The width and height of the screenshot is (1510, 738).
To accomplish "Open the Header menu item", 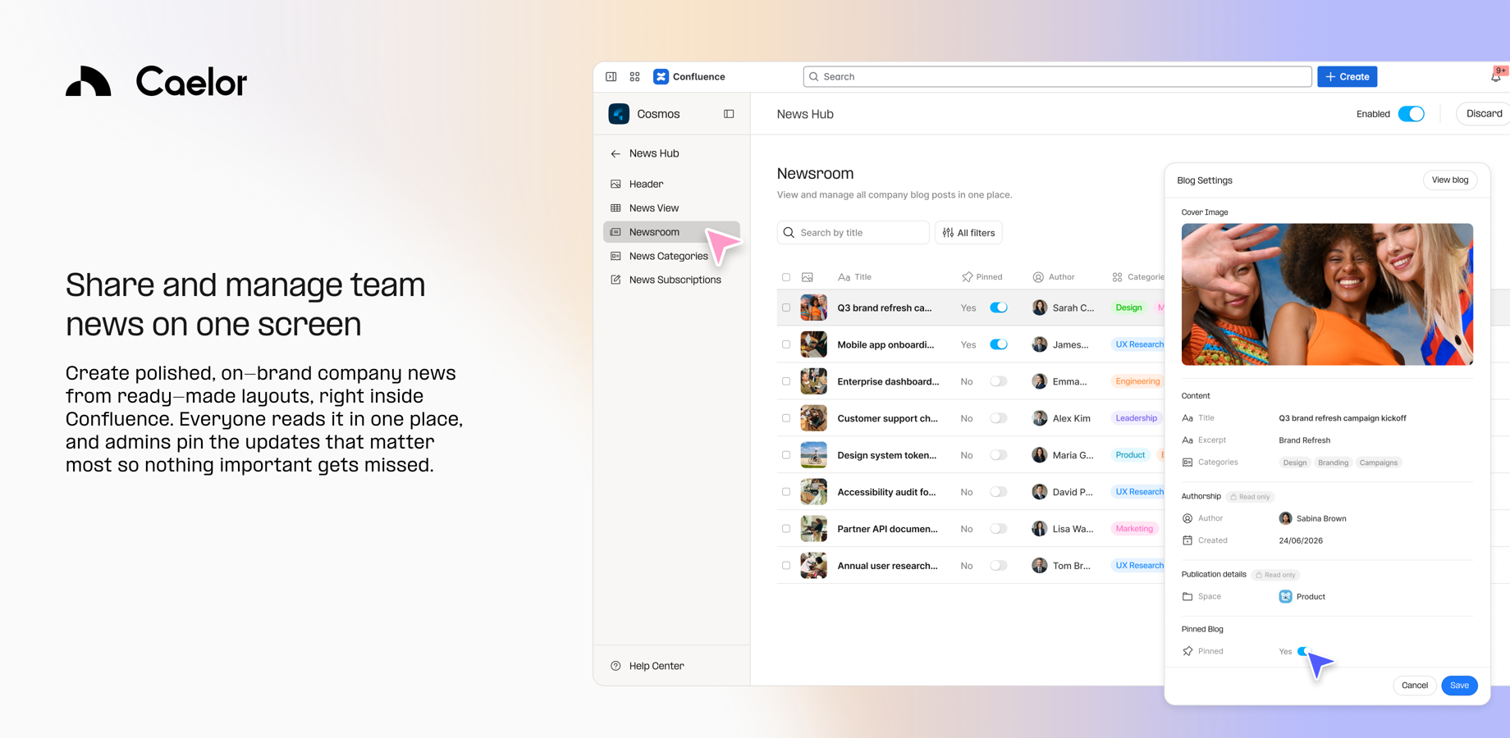I will tap(671, 184).
